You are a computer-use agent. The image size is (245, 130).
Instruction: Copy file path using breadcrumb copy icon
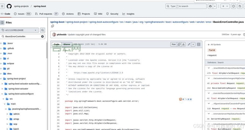coord(52,26)
